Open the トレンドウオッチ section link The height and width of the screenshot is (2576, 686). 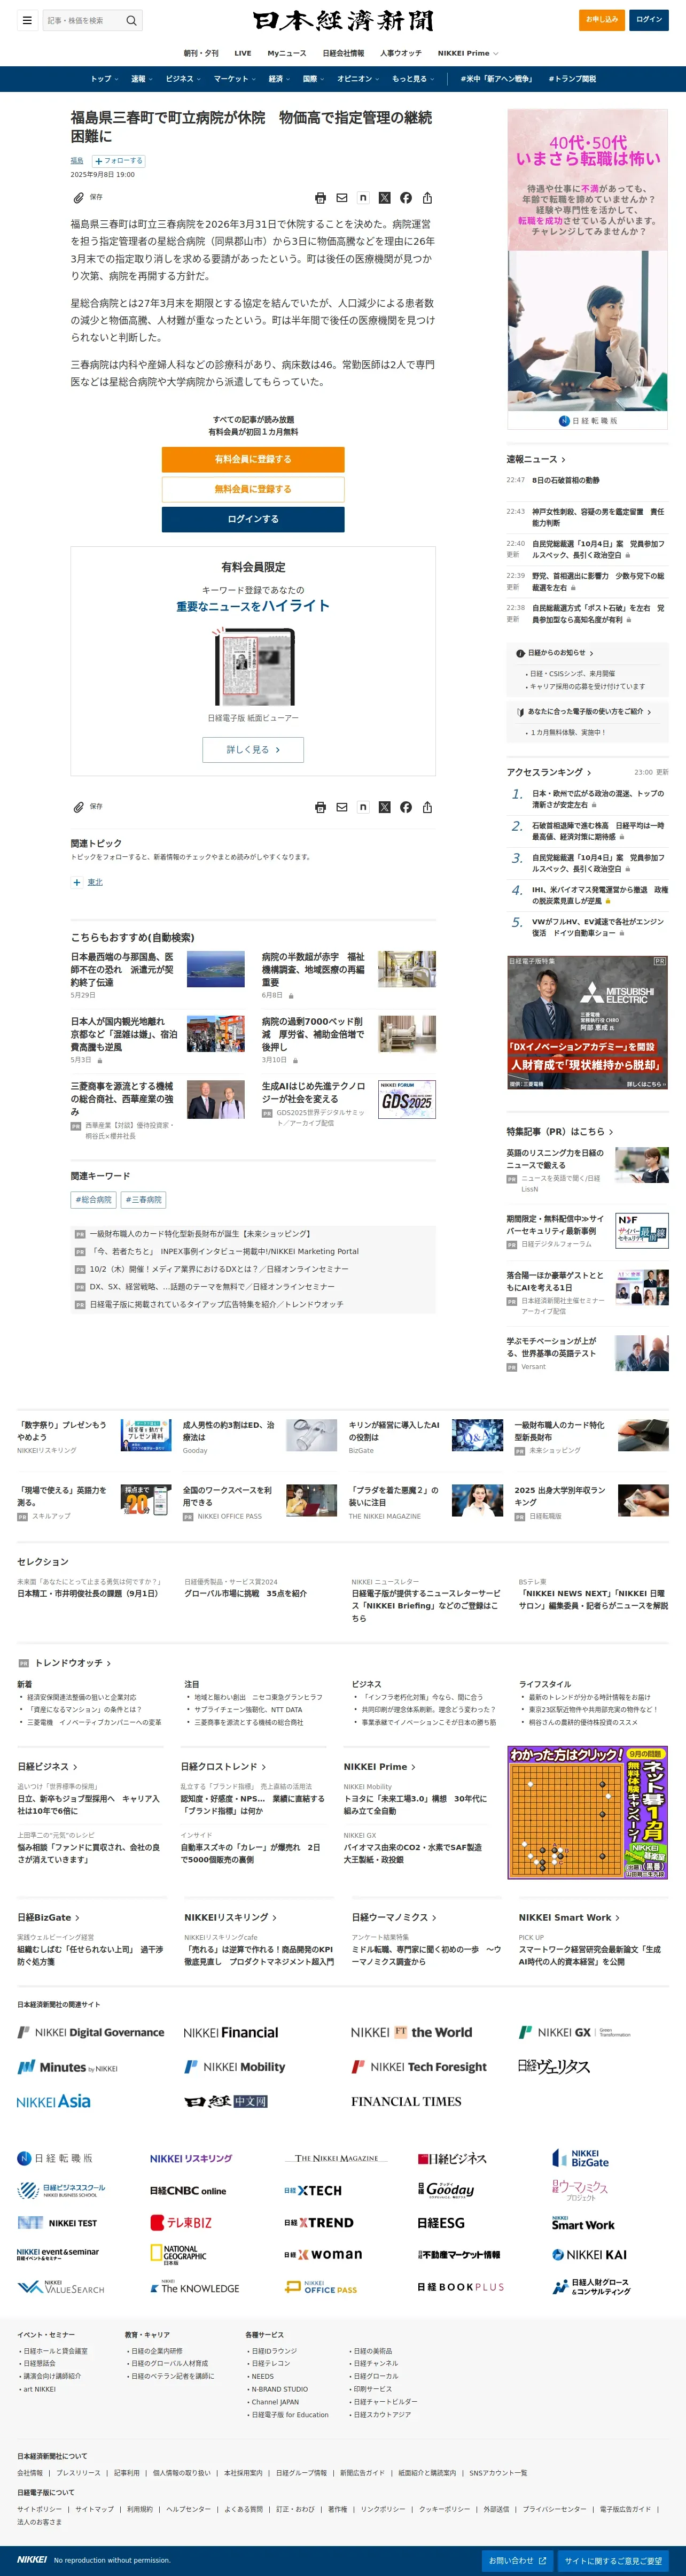[x=73, y=1663]
